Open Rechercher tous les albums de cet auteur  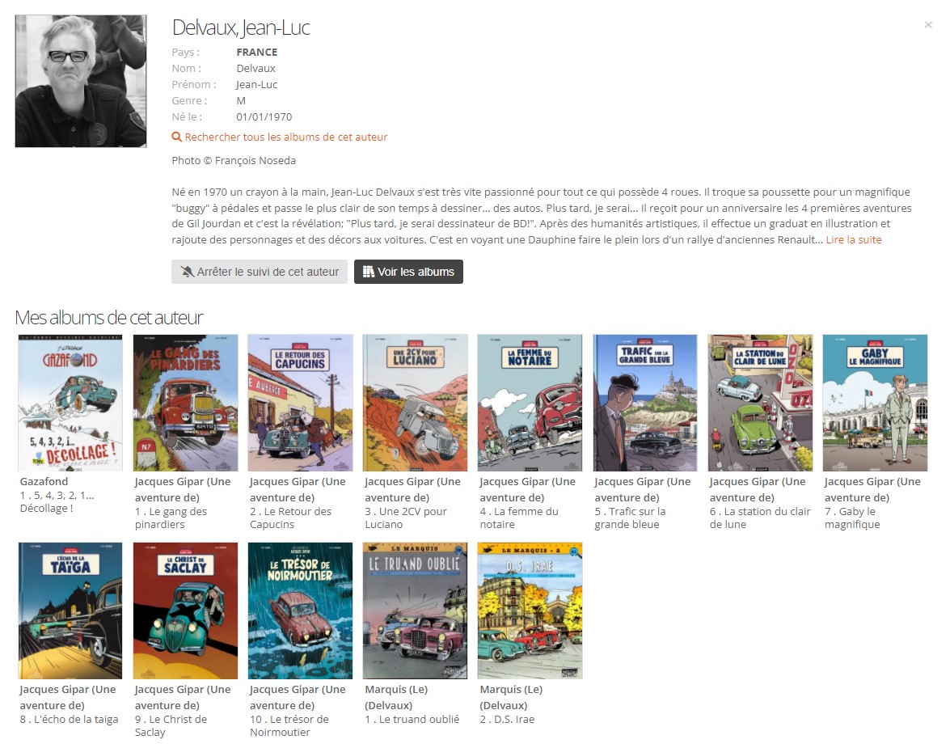(286, 137)
